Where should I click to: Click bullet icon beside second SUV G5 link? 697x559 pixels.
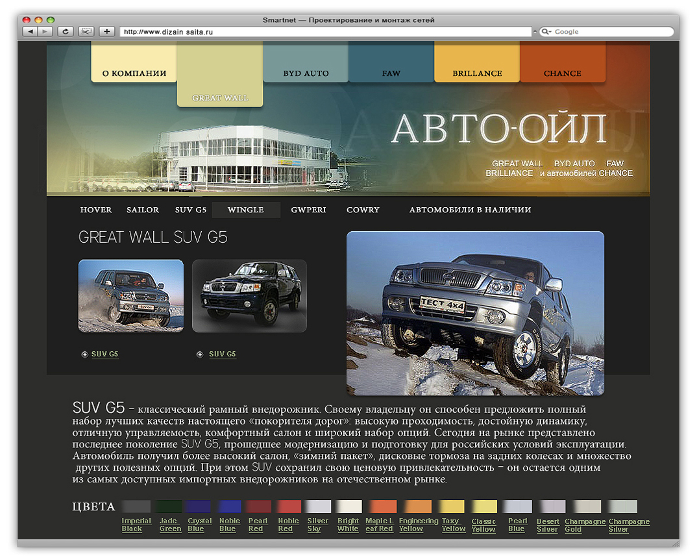coord(200,354)
